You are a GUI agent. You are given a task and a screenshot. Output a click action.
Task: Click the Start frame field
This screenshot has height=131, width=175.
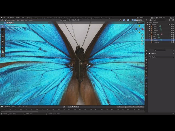pos(131,107)
